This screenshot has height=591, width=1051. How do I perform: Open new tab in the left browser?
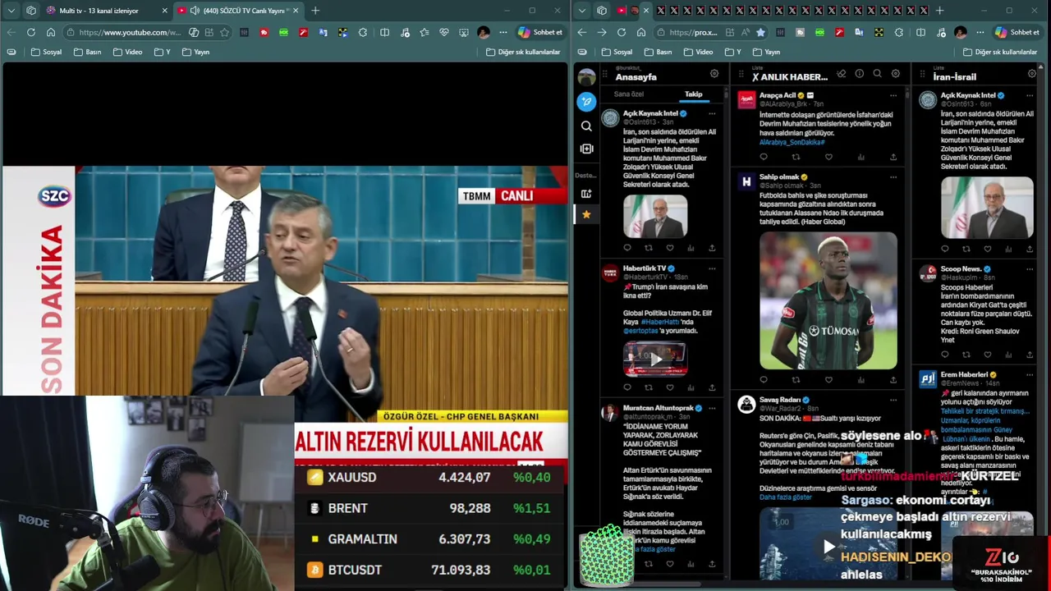[x=315, y=11]
